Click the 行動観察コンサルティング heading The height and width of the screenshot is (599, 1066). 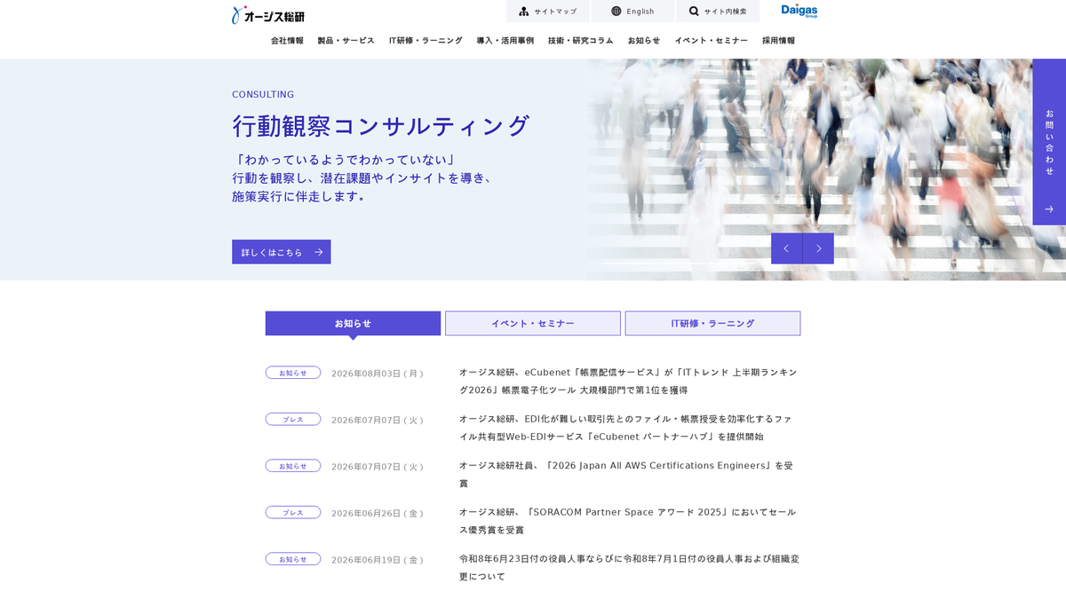coord(381,125)
